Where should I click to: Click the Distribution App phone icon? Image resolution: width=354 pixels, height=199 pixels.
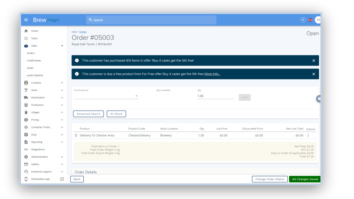coord(26,179)
